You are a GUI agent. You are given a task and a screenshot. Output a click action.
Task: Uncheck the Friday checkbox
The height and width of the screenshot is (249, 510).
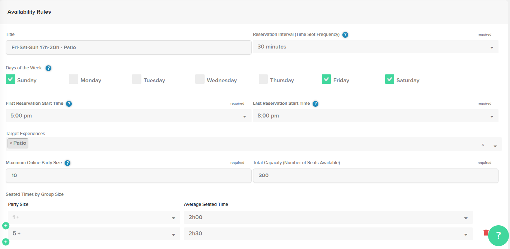coord(326,79)
